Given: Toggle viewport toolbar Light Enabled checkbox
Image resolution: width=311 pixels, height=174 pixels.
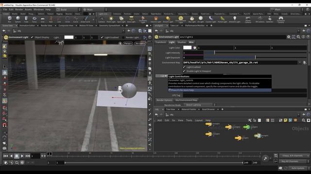Looking at the screenshot, I should (102, 37).
